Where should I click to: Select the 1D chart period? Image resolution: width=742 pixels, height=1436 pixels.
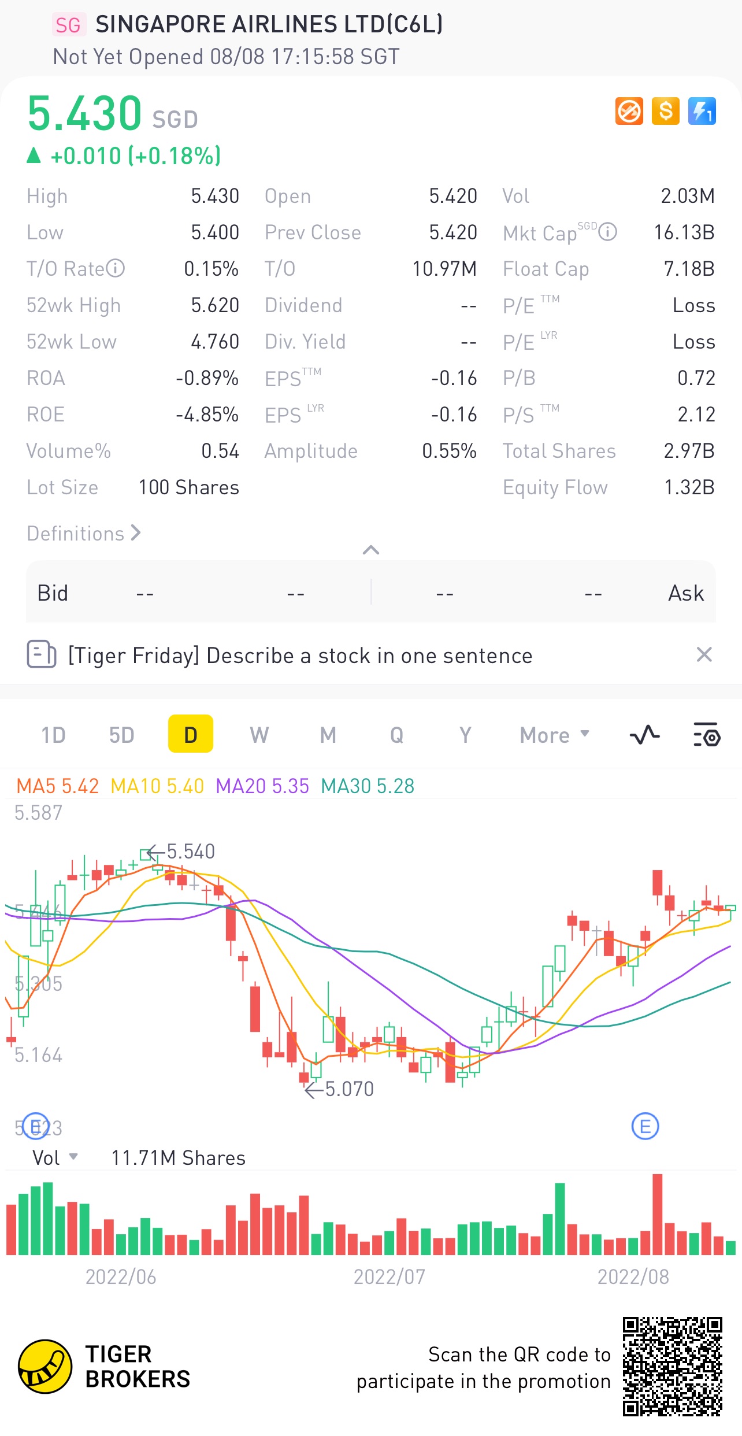[53, 735]
